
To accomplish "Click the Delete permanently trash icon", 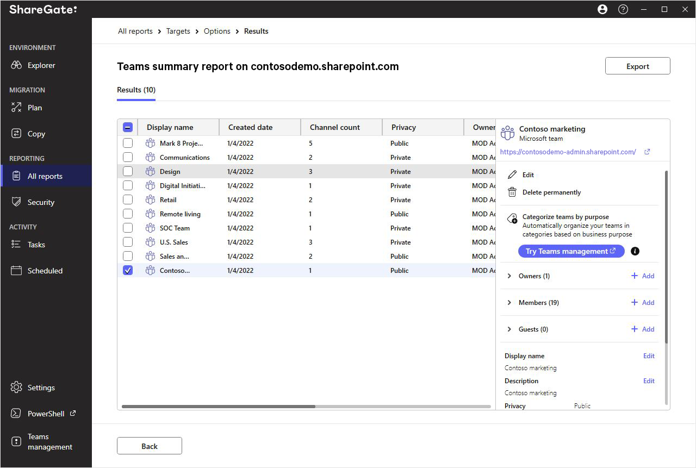I will click(x=512, y=192).
